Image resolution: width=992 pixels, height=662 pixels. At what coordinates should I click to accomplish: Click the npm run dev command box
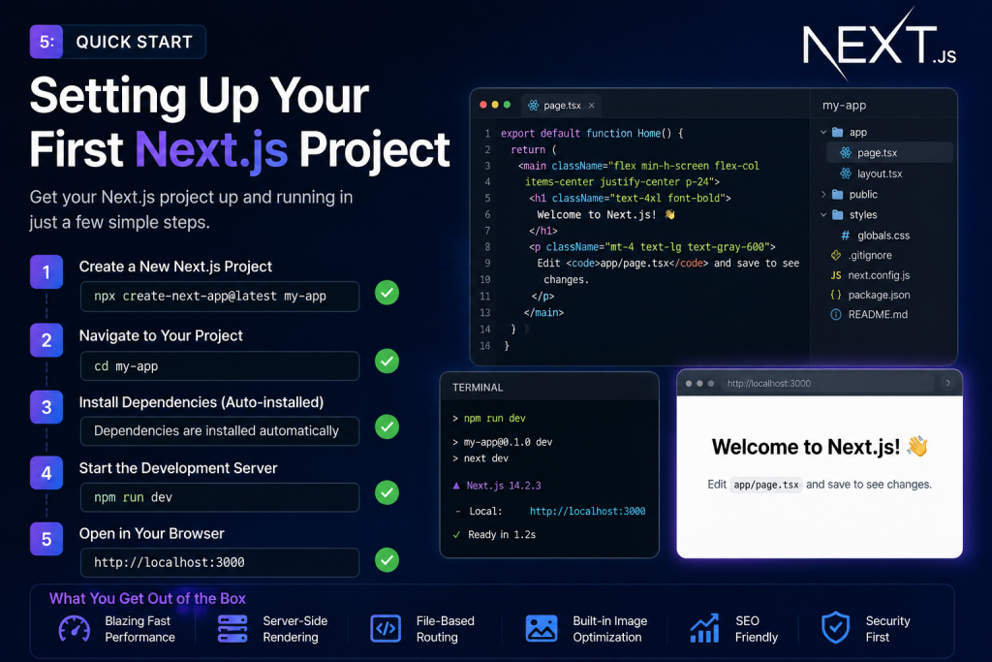220,497
